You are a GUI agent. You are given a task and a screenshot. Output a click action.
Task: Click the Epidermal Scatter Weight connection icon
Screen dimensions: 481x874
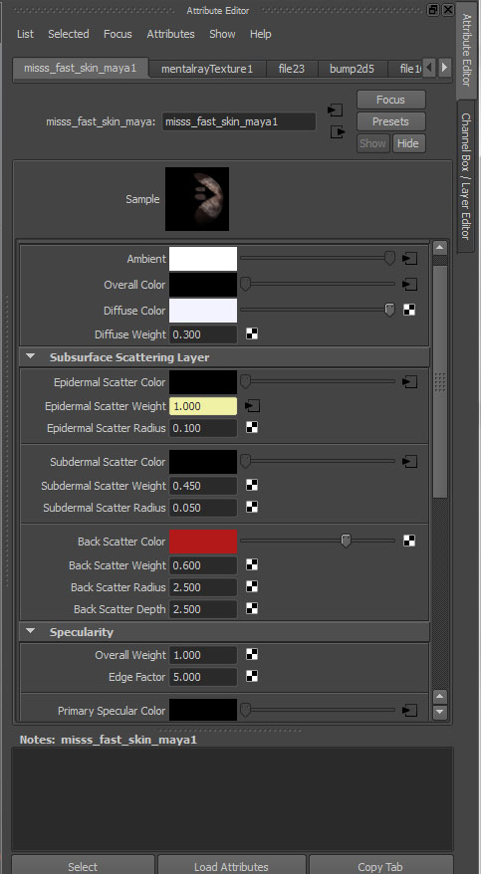(253, 406)
